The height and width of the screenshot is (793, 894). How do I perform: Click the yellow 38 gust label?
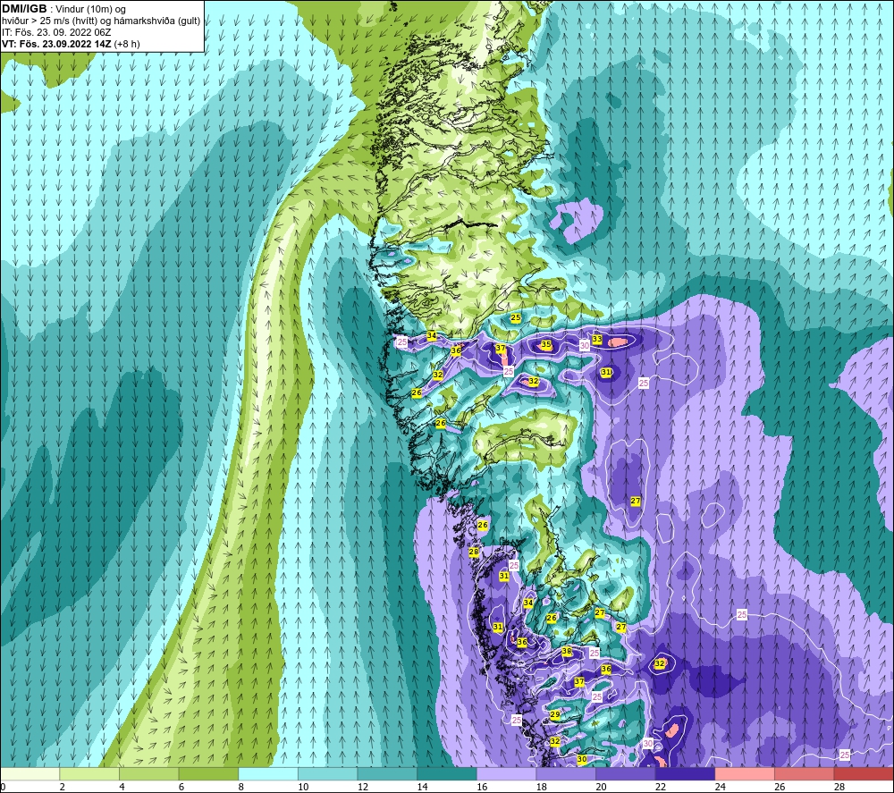click(x=567, y=651)
